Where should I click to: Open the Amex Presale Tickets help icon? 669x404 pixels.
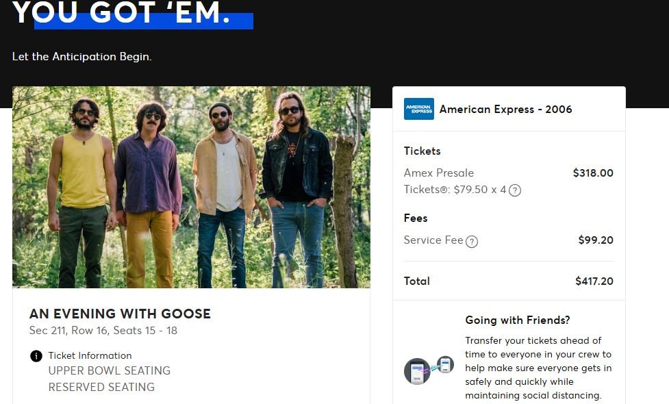coord(515,190)
